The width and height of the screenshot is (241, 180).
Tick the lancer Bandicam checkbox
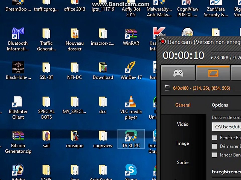tap(215, 155)
